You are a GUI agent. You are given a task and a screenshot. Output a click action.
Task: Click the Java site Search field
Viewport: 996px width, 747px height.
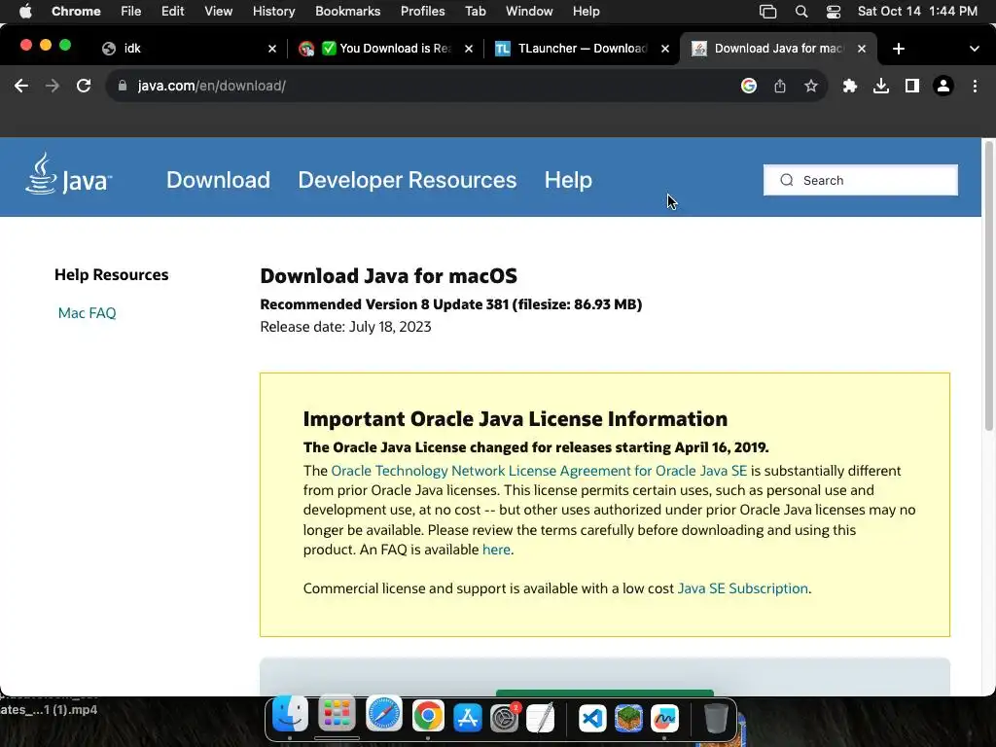861,180
